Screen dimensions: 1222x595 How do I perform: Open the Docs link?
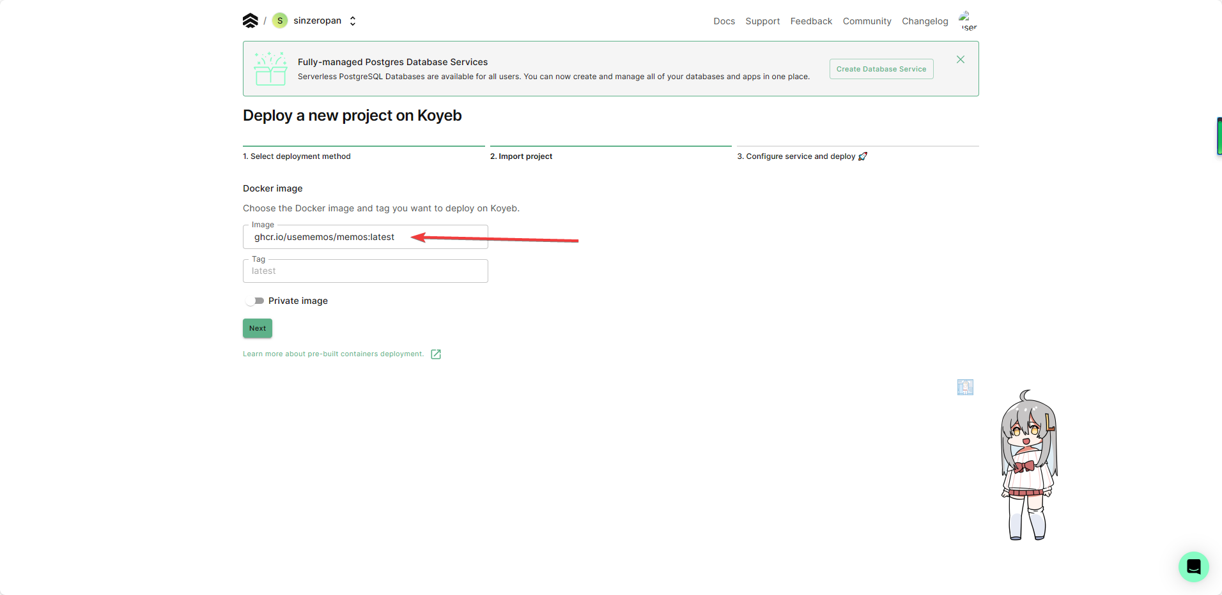(x=724, y=21)
